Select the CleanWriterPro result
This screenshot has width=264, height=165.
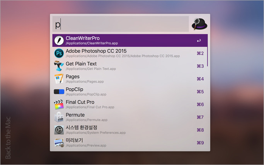click(130, 41)
